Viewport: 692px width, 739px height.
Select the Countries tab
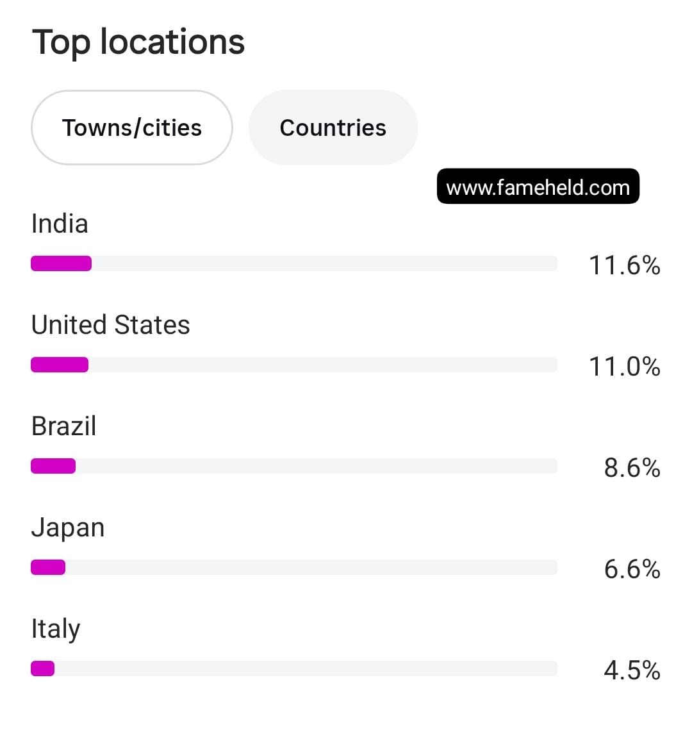point(333,128)
